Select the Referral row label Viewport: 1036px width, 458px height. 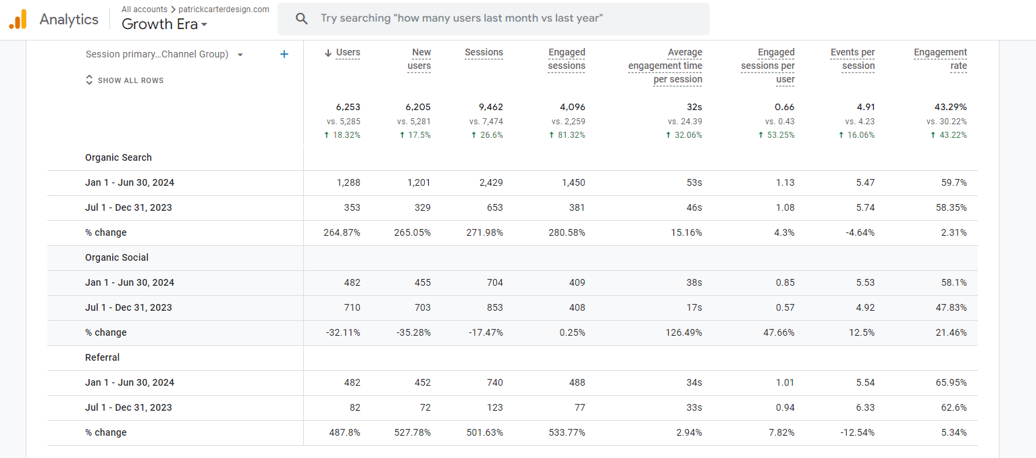click(x=102, y=357)
